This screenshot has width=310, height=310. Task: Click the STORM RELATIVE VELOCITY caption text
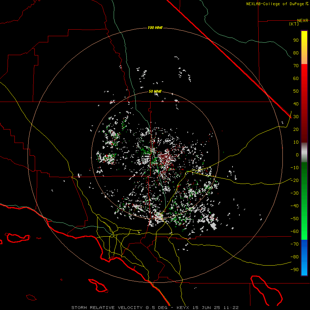pos(107,308)
